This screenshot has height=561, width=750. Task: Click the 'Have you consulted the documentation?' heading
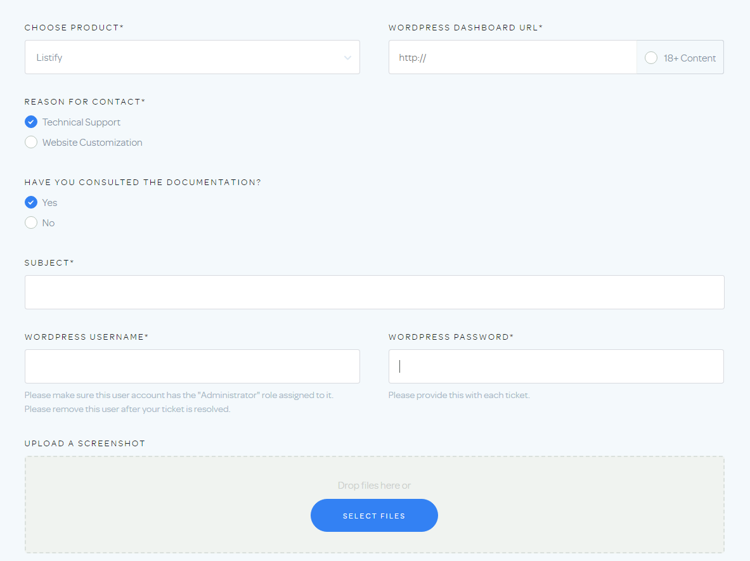(x=143, y=183)
